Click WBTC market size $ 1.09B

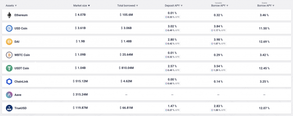pyautogui.click(x=80, y=54)
